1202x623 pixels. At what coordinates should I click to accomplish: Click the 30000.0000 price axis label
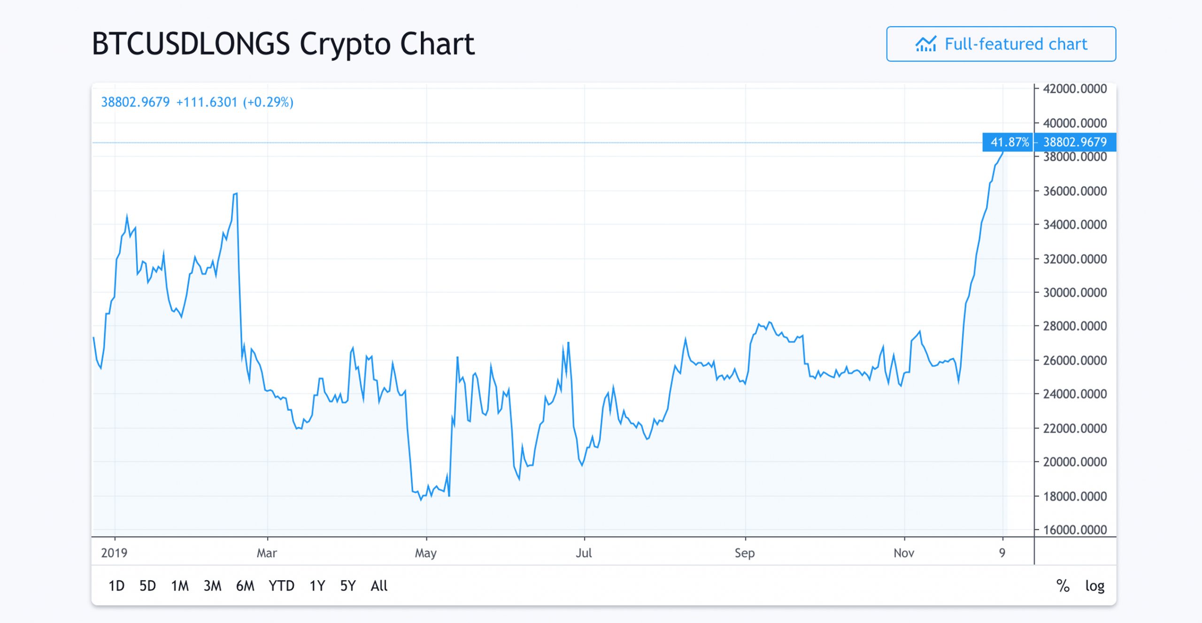click(x=1075, y=292)
